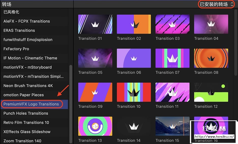Select the 已风格化 category
238x144 pixels.
(34, 12)
